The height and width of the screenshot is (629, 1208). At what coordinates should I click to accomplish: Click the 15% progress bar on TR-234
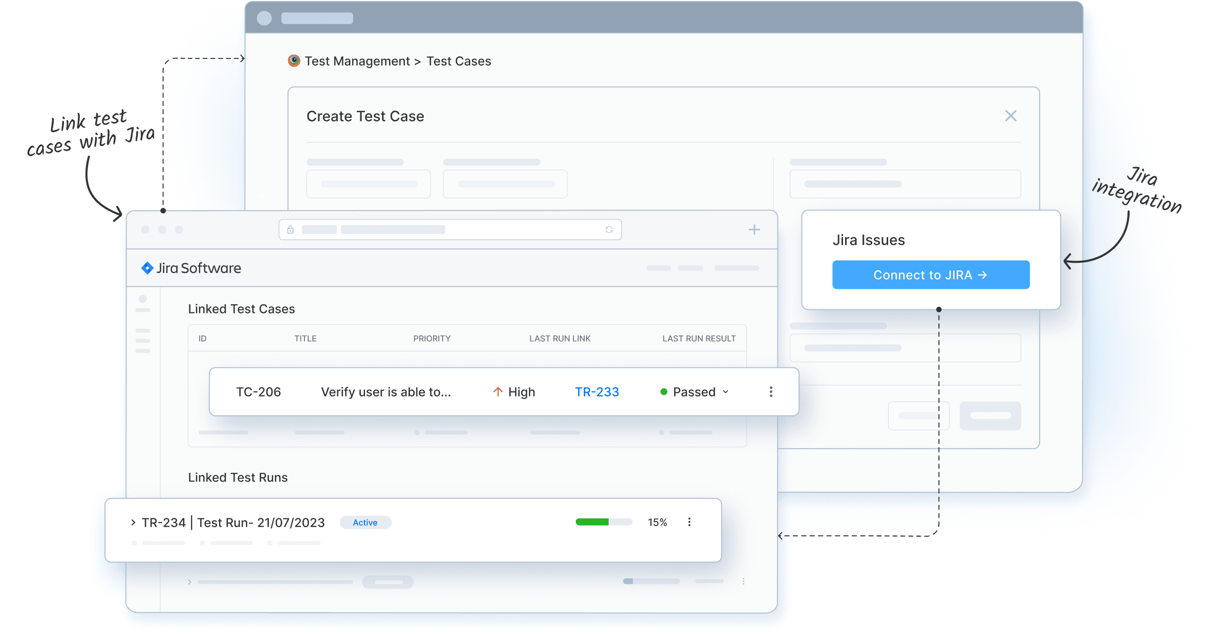coord(603,522)
